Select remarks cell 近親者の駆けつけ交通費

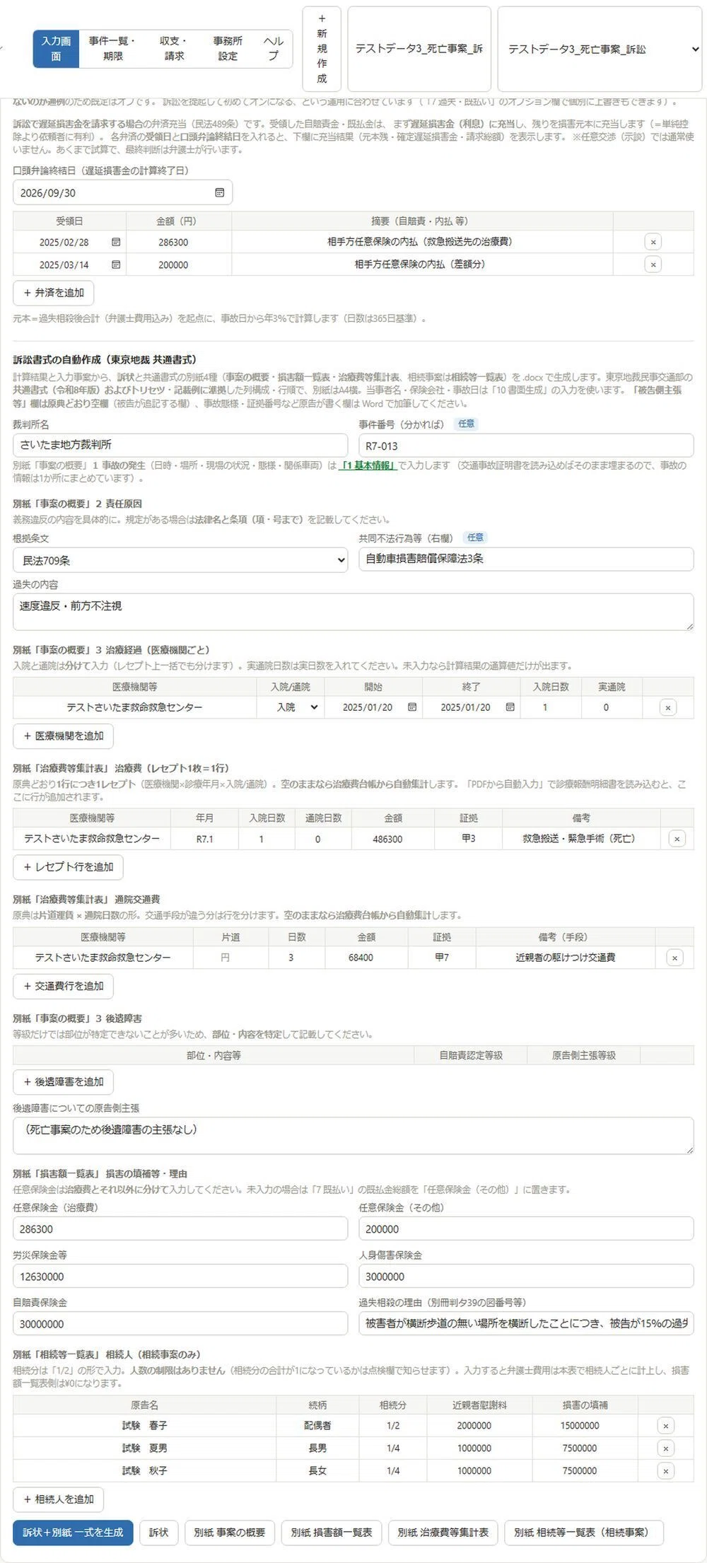coord(566,958)
